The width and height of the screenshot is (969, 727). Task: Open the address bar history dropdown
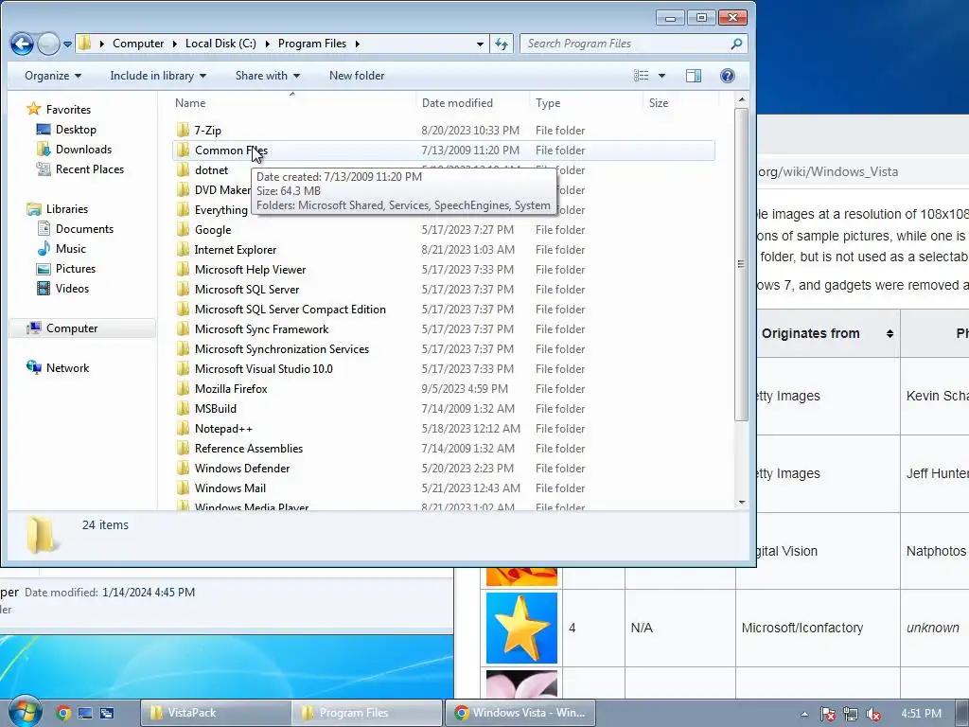coord(480,44)
